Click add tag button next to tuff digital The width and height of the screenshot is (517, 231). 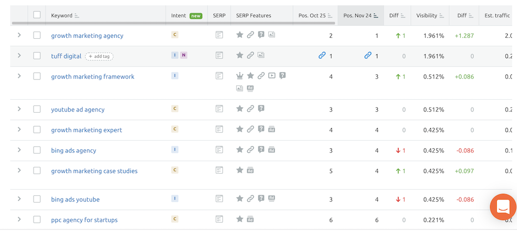point(99,56)
